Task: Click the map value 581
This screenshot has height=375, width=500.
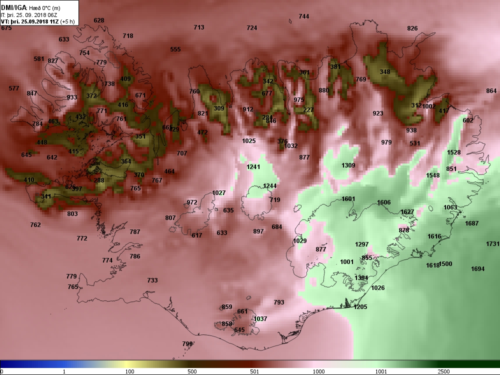Action: 39,59
